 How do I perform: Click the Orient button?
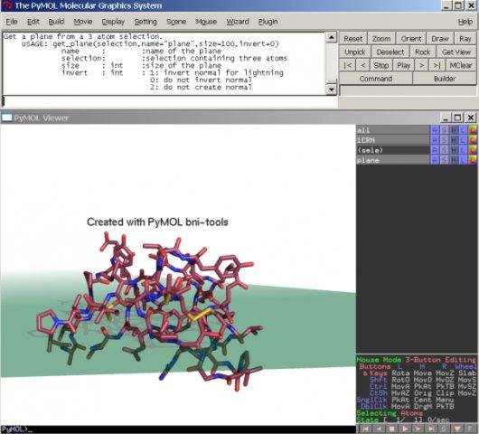coord(411,39)
